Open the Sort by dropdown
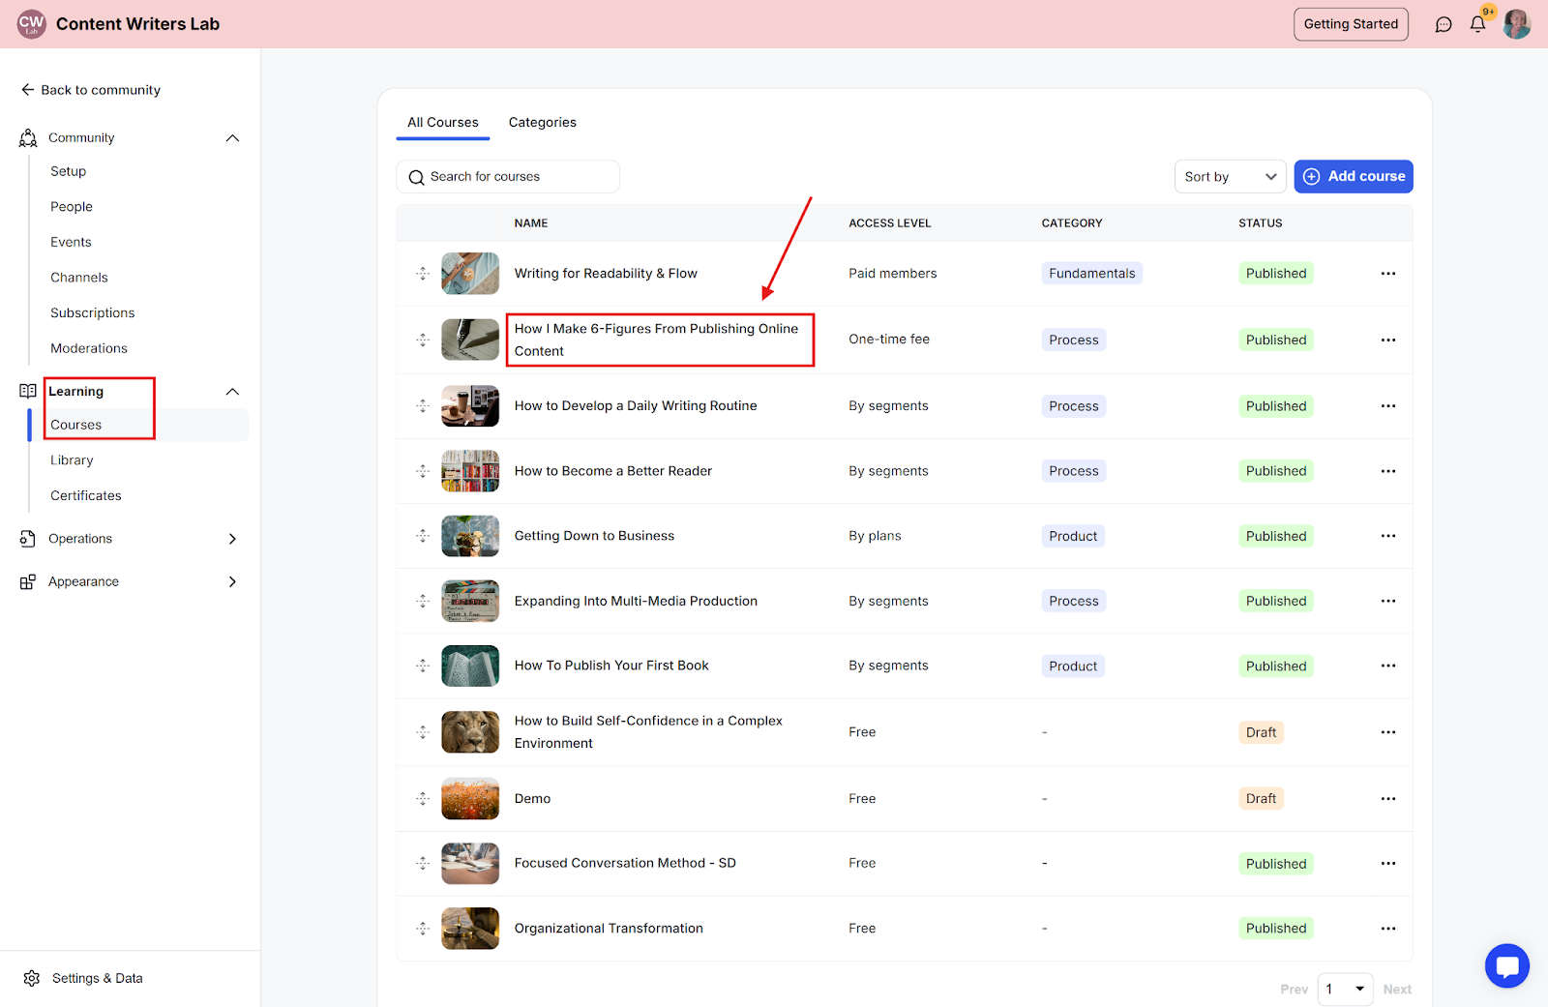The height and width of the screenshot is (1007, 1548). pyautogui.click(x=1230, y=177)
